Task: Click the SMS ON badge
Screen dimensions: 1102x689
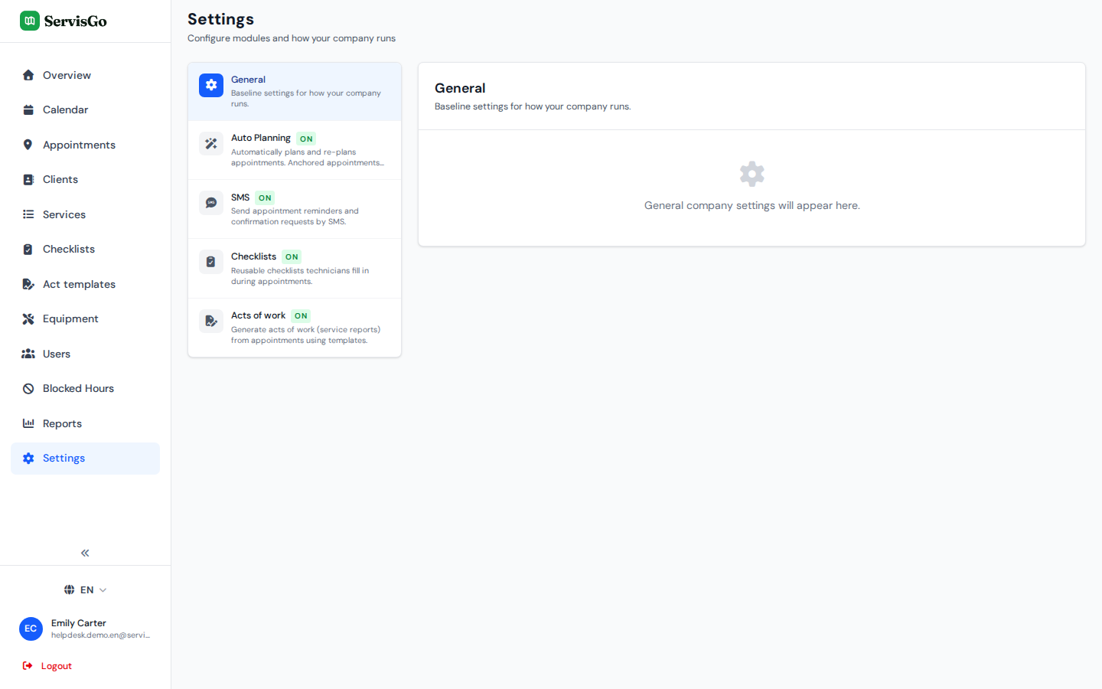Action: pyautogui.click(x=265, y=198)
